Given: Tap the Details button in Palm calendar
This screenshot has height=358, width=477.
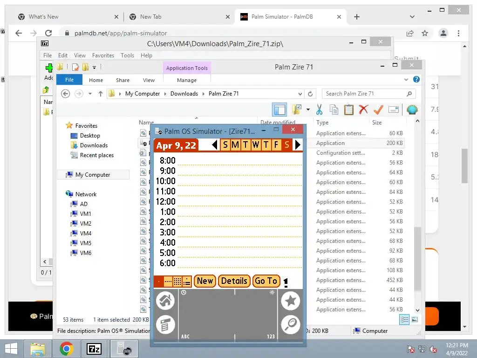Looking at the screenshot, I should (x=234, y=281).
